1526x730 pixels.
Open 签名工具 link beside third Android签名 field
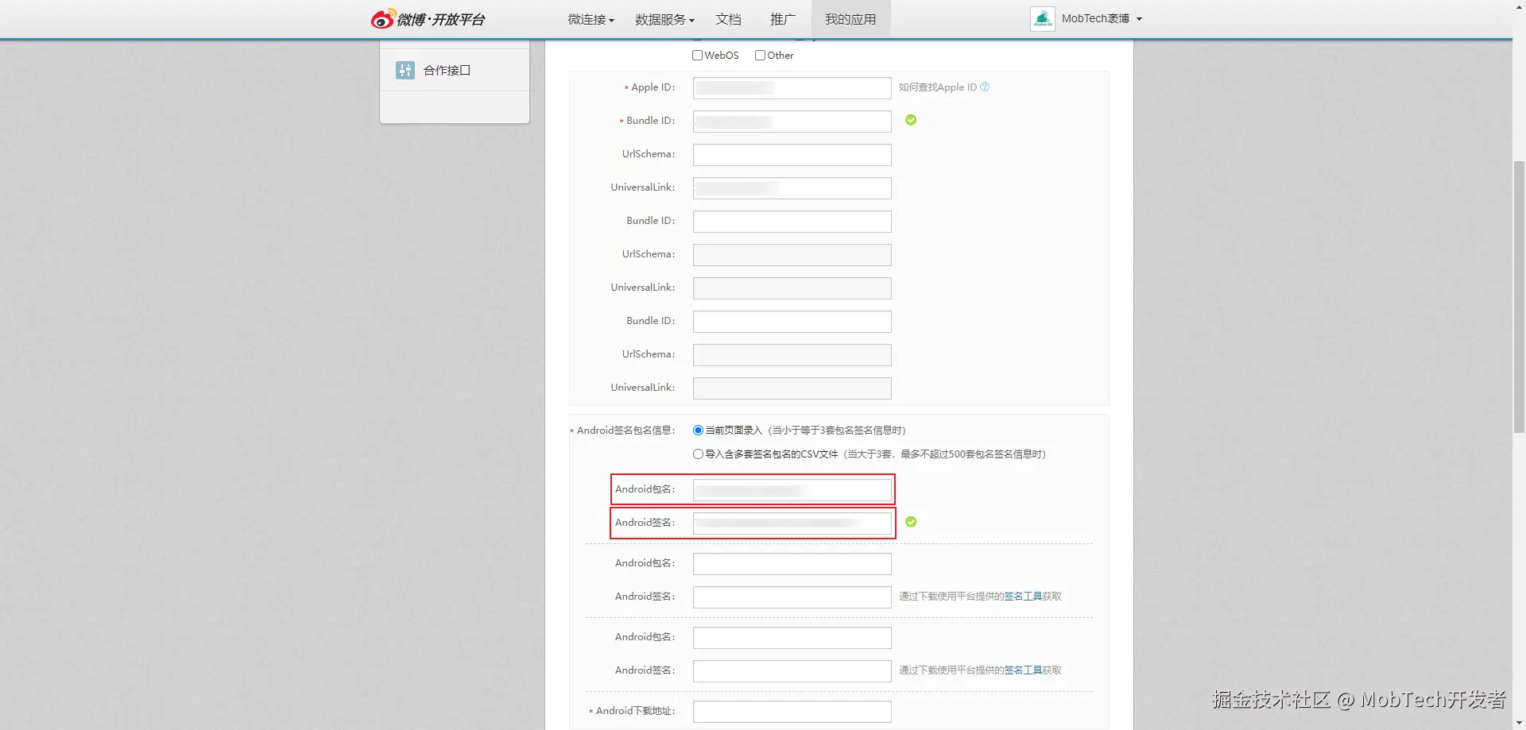coord(1023,670)
